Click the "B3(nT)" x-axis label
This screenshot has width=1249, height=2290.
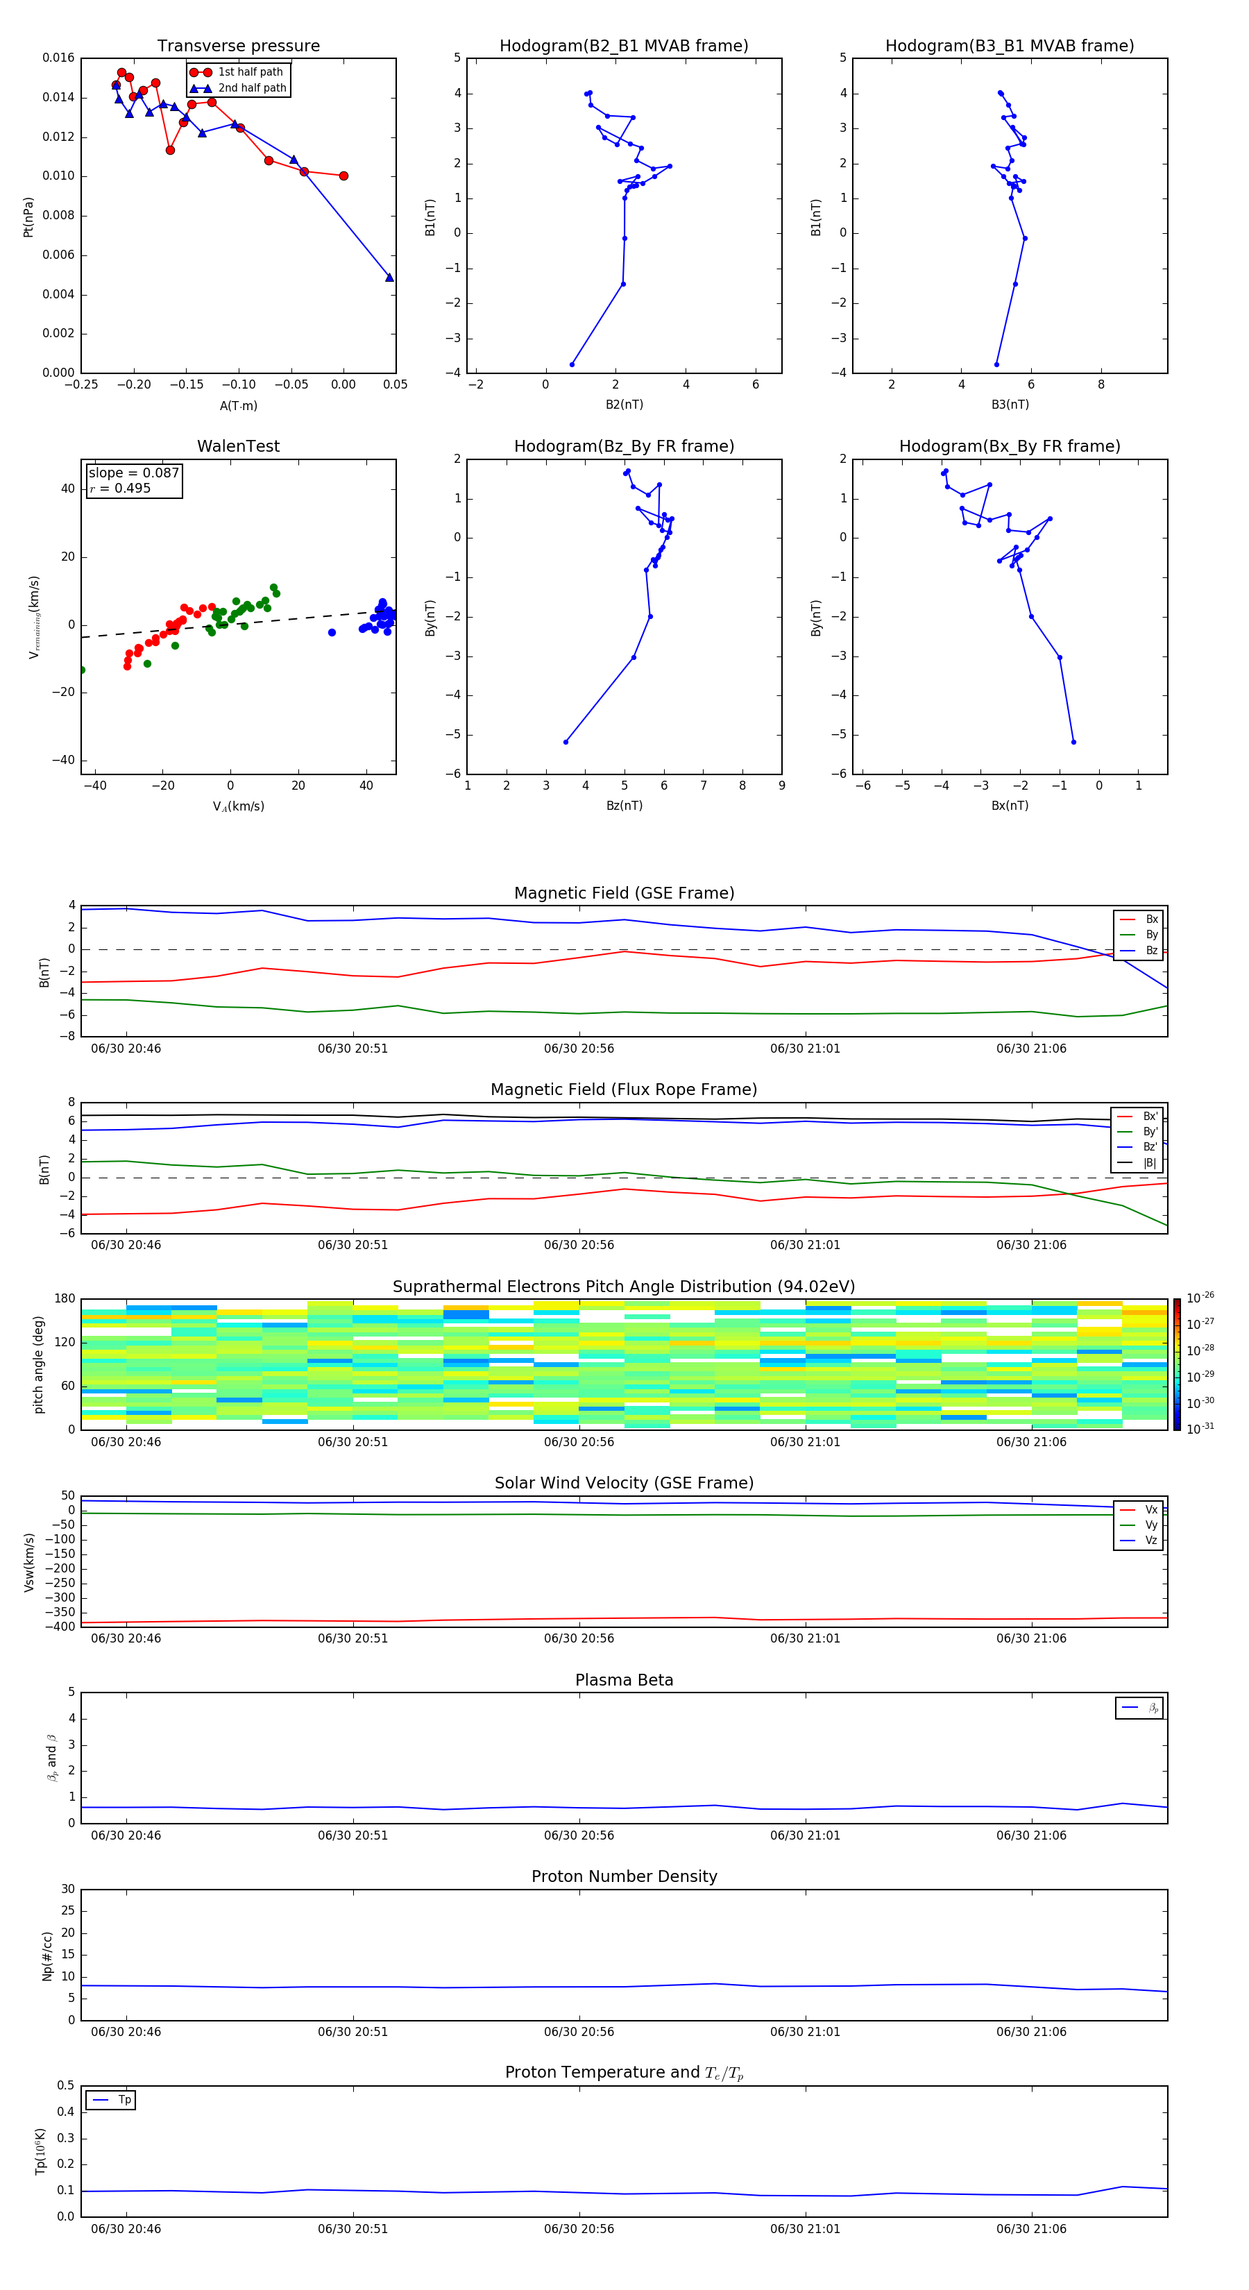(1010, 405)
